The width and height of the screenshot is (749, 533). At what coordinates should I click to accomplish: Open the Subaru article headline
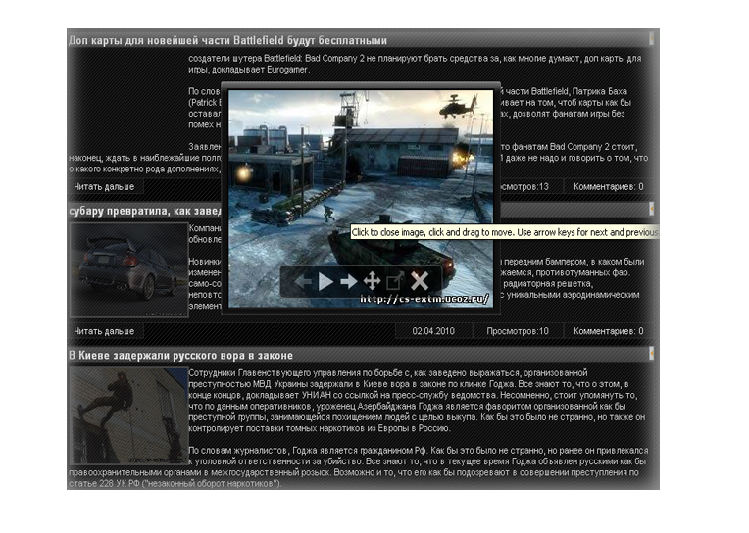coord(145,211)
